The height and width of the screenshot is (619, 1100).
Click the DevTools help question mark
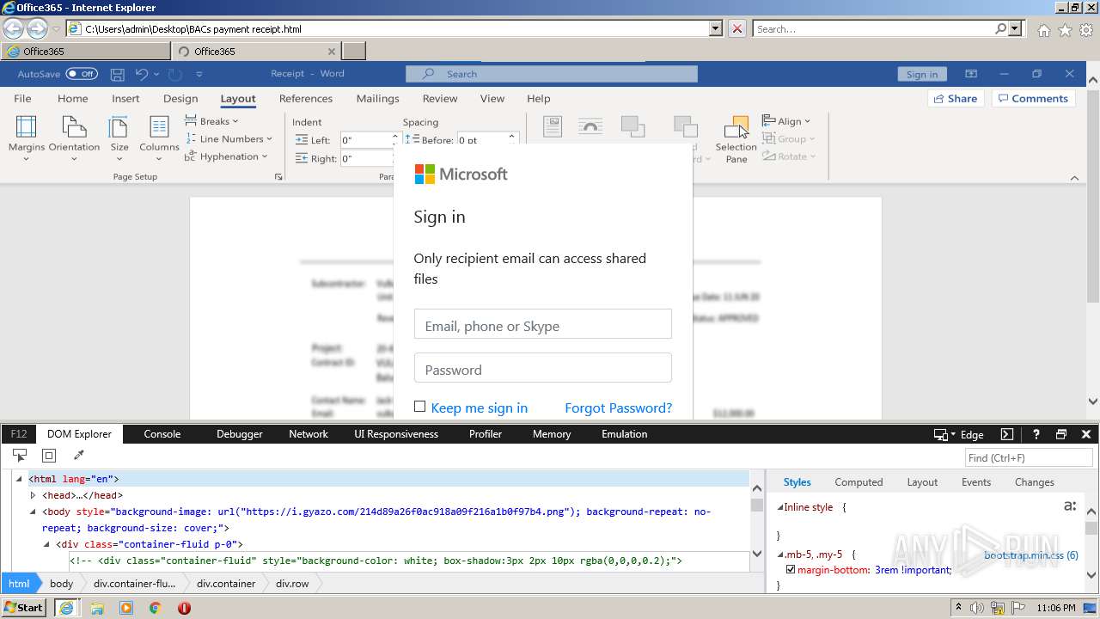pos(1036,434)
